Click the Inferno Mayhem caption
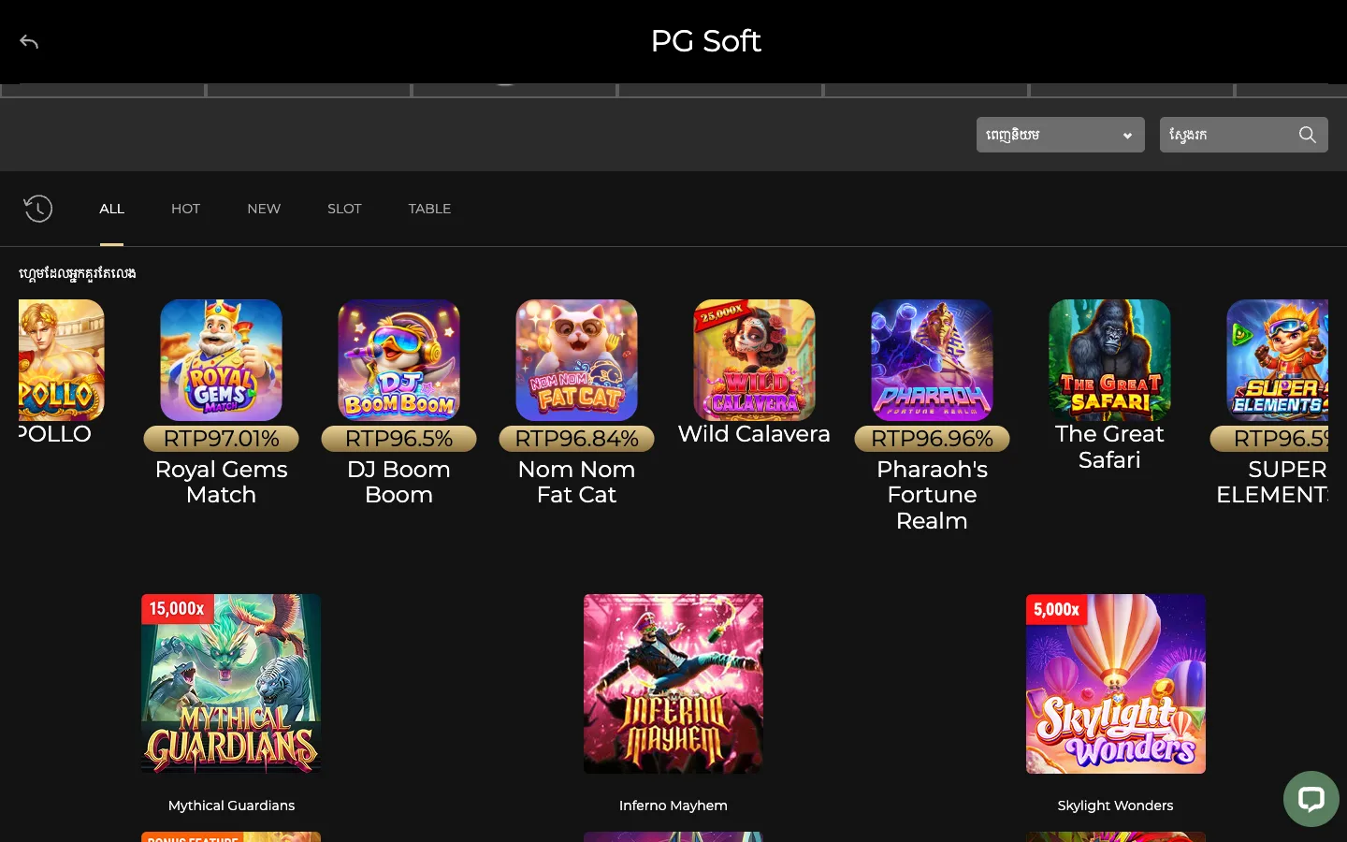Image resolution: width=1347 pixels, height=842 pixels. [673, 806]
